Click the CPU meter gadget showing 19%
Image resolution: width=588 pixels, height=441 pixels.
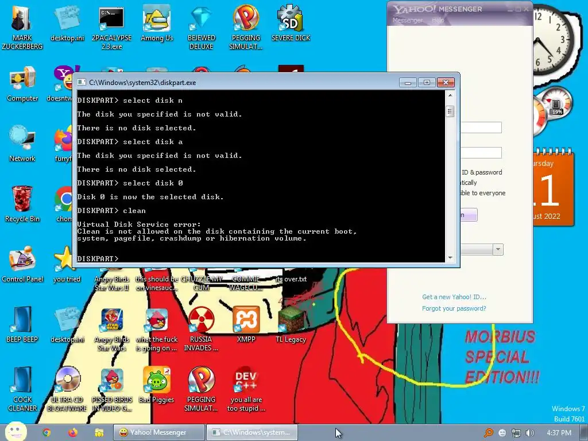(556, 103)
